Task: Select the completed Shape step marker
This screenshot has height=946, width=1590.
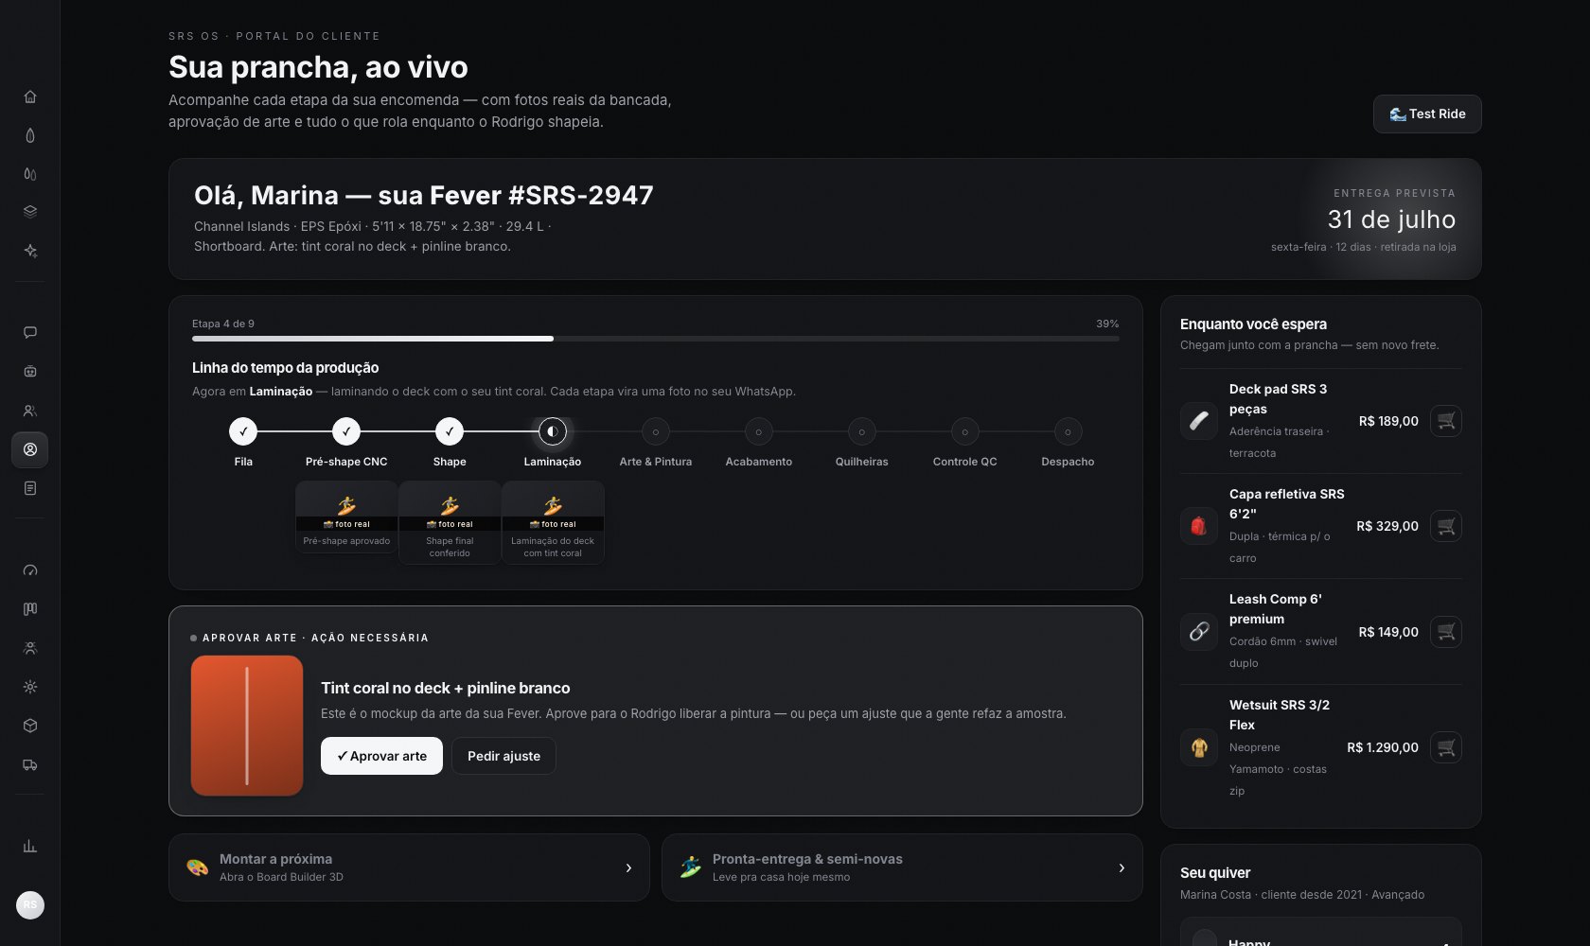Action: [x=450, y=431]
